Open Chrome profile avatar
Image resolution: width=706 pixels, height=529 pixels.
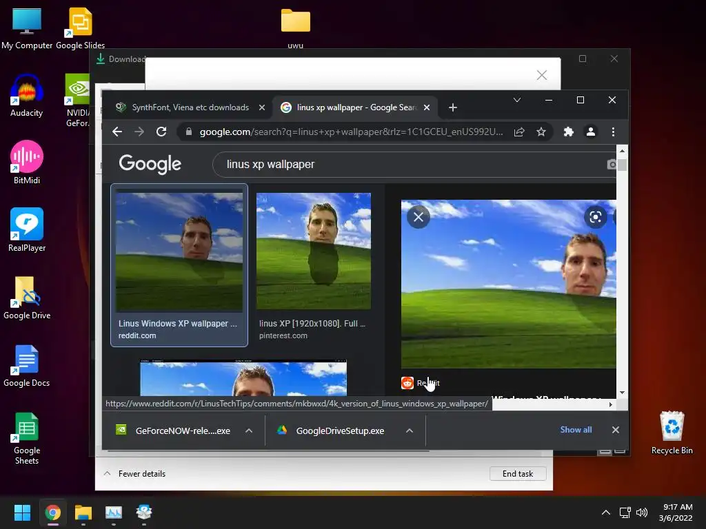coord(591,132)
